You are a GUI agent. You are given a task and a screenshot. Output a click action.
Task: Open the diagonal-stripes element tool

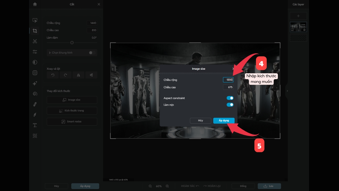point(35,136)
